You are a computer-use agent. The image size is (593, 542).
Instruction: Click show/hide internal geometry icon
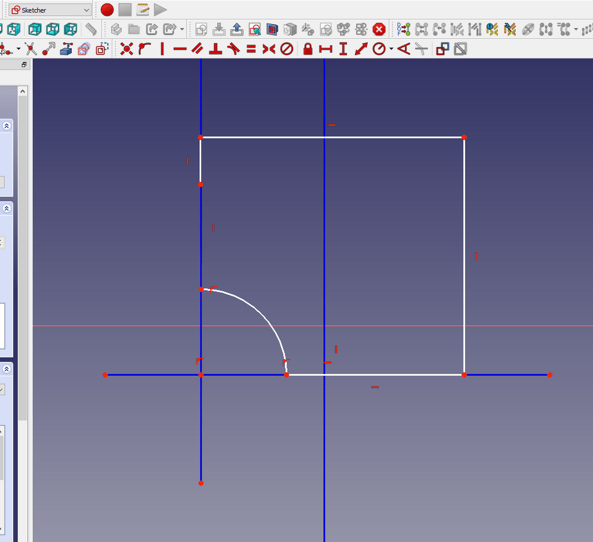point(528,29)
